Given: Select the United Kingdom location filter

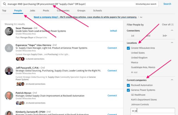Looking at the screenshot, I should click(139, 58).
